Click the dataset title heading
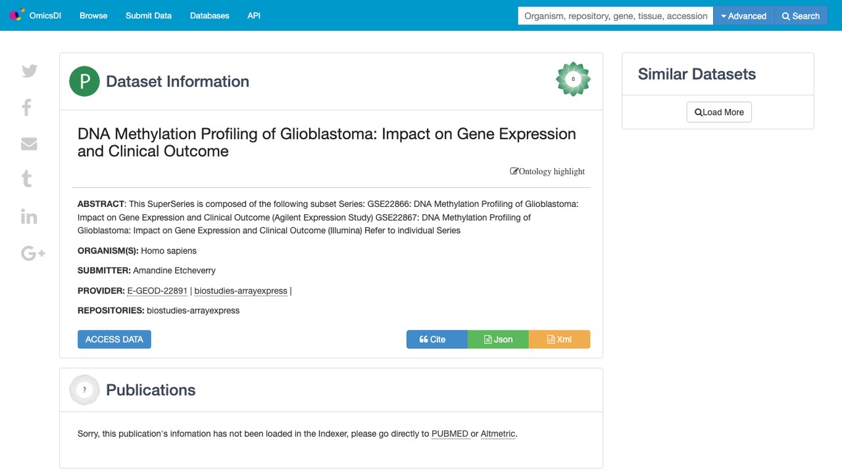The image size is (842, 473). coord(327,142)
